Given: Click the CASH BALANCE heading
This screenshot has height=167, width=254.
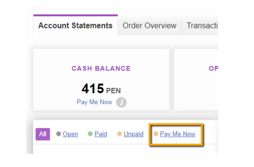Looking at the screenshot, I should point(101,68).
